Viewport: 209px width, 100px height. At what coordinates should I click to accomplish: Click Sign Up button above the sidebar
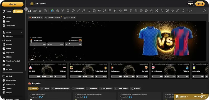(13, 4)
